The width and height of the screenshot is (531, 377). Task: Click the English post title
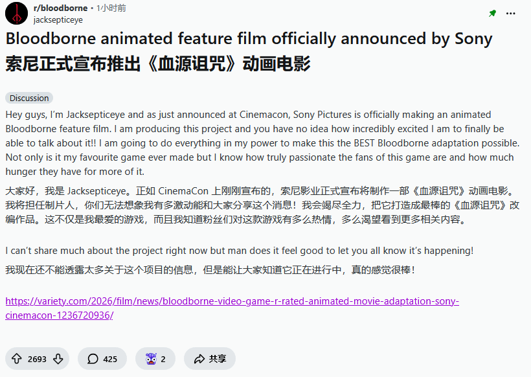tap(249, 39)
